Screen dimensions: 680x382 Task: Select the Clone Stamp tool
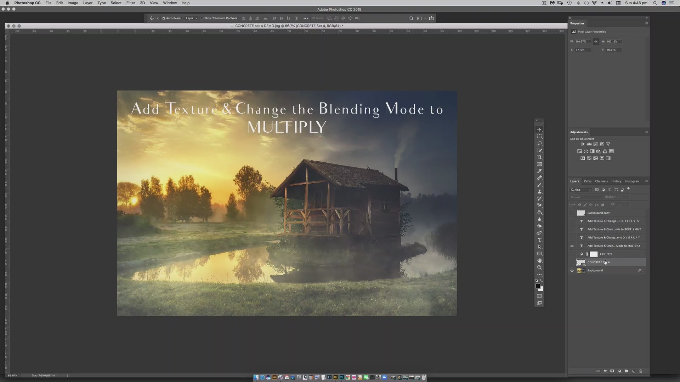pos(539,192)
